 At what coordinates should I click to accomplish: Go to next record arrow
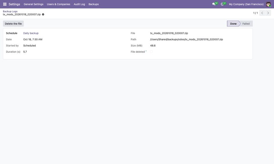(268, 13)
